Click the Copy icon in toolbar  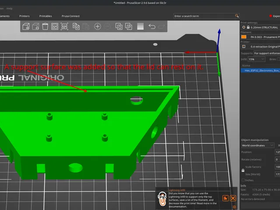click(76, 26)
